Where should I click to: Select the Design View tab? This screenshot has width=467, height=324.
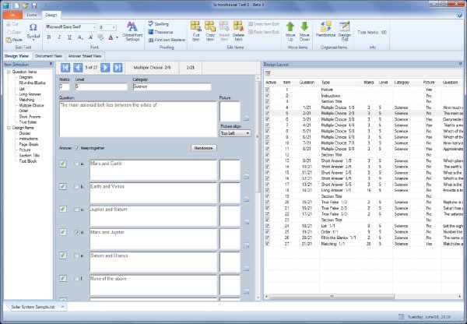(x=16, y=56)
